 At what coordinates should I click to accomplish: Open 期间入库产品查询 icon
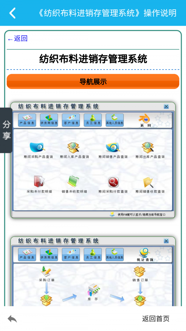click(x=74, y=150)
